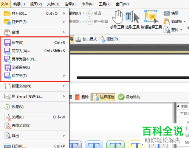The width and height of the screenshot is (189, 148).
Task: Click the Open From folder-globe icon
Action: click(7, 22)
